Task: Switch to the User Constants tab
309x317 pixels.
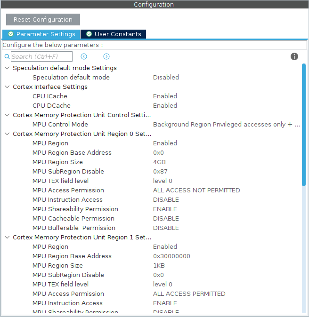Action: 117,34
